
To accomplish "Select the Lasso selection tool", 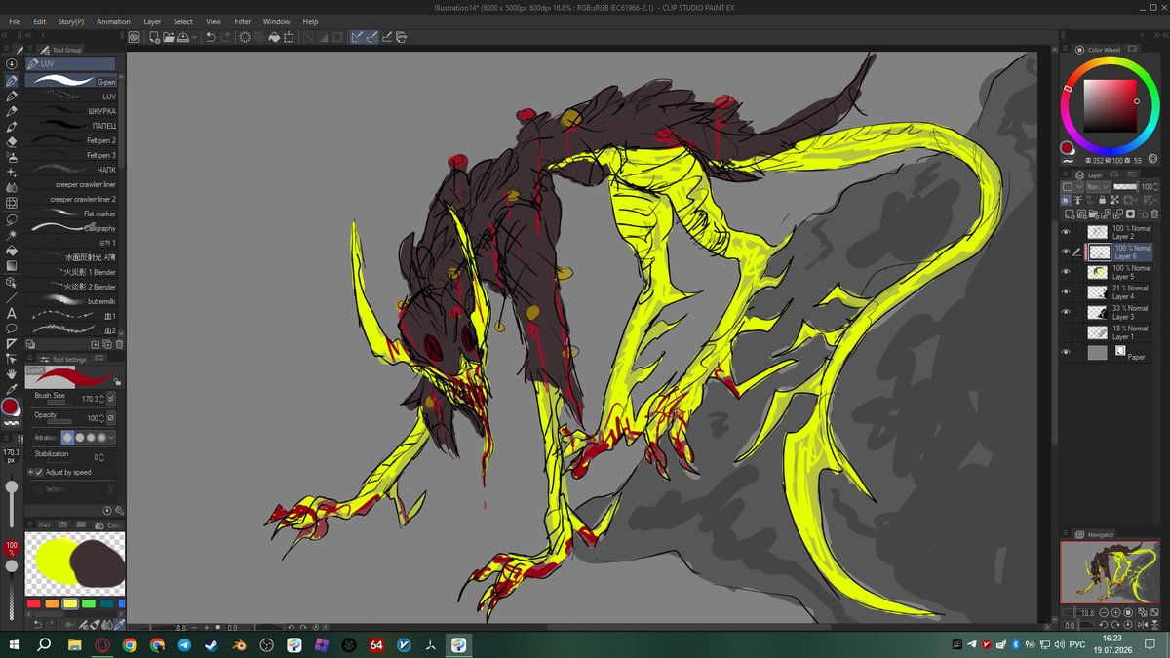I will (12, 219).
